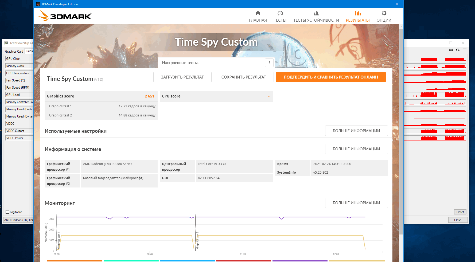The width and height of the screenshot is (475, 262).
Task: Select GPU Load sensor row in GPU-Z
Action: [19, 95]
